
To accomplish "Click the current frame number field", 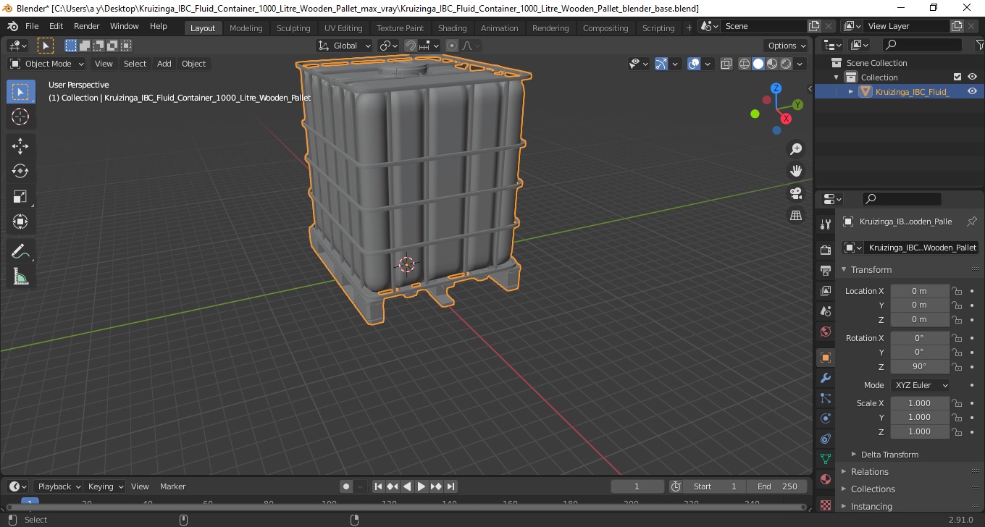I will (637, 486).
